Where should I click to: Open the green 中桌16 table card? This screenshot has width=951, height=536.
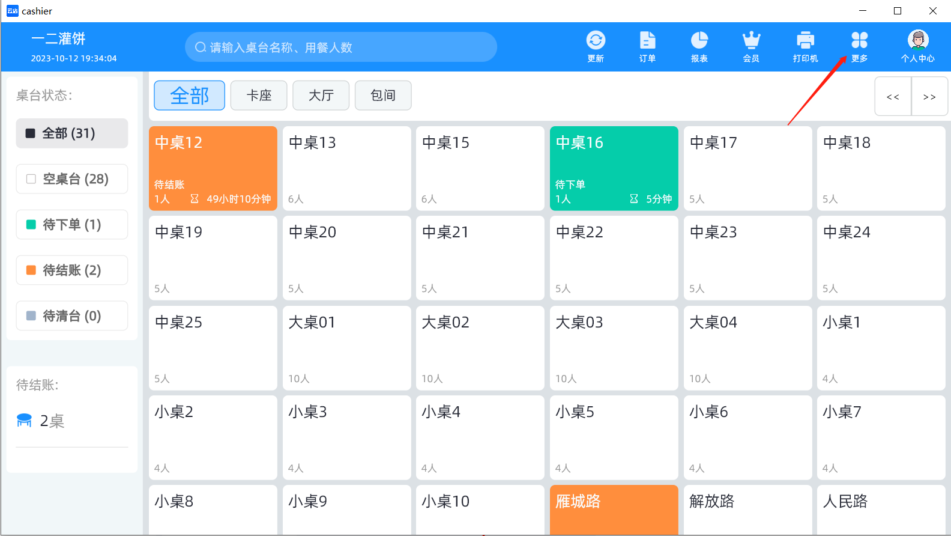[x=614, y=168]
